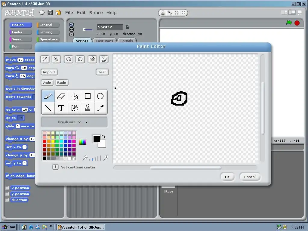This screenshot has width=308, height=231.
Task: Select the Looks block category
Action: [x=20, y=32]
